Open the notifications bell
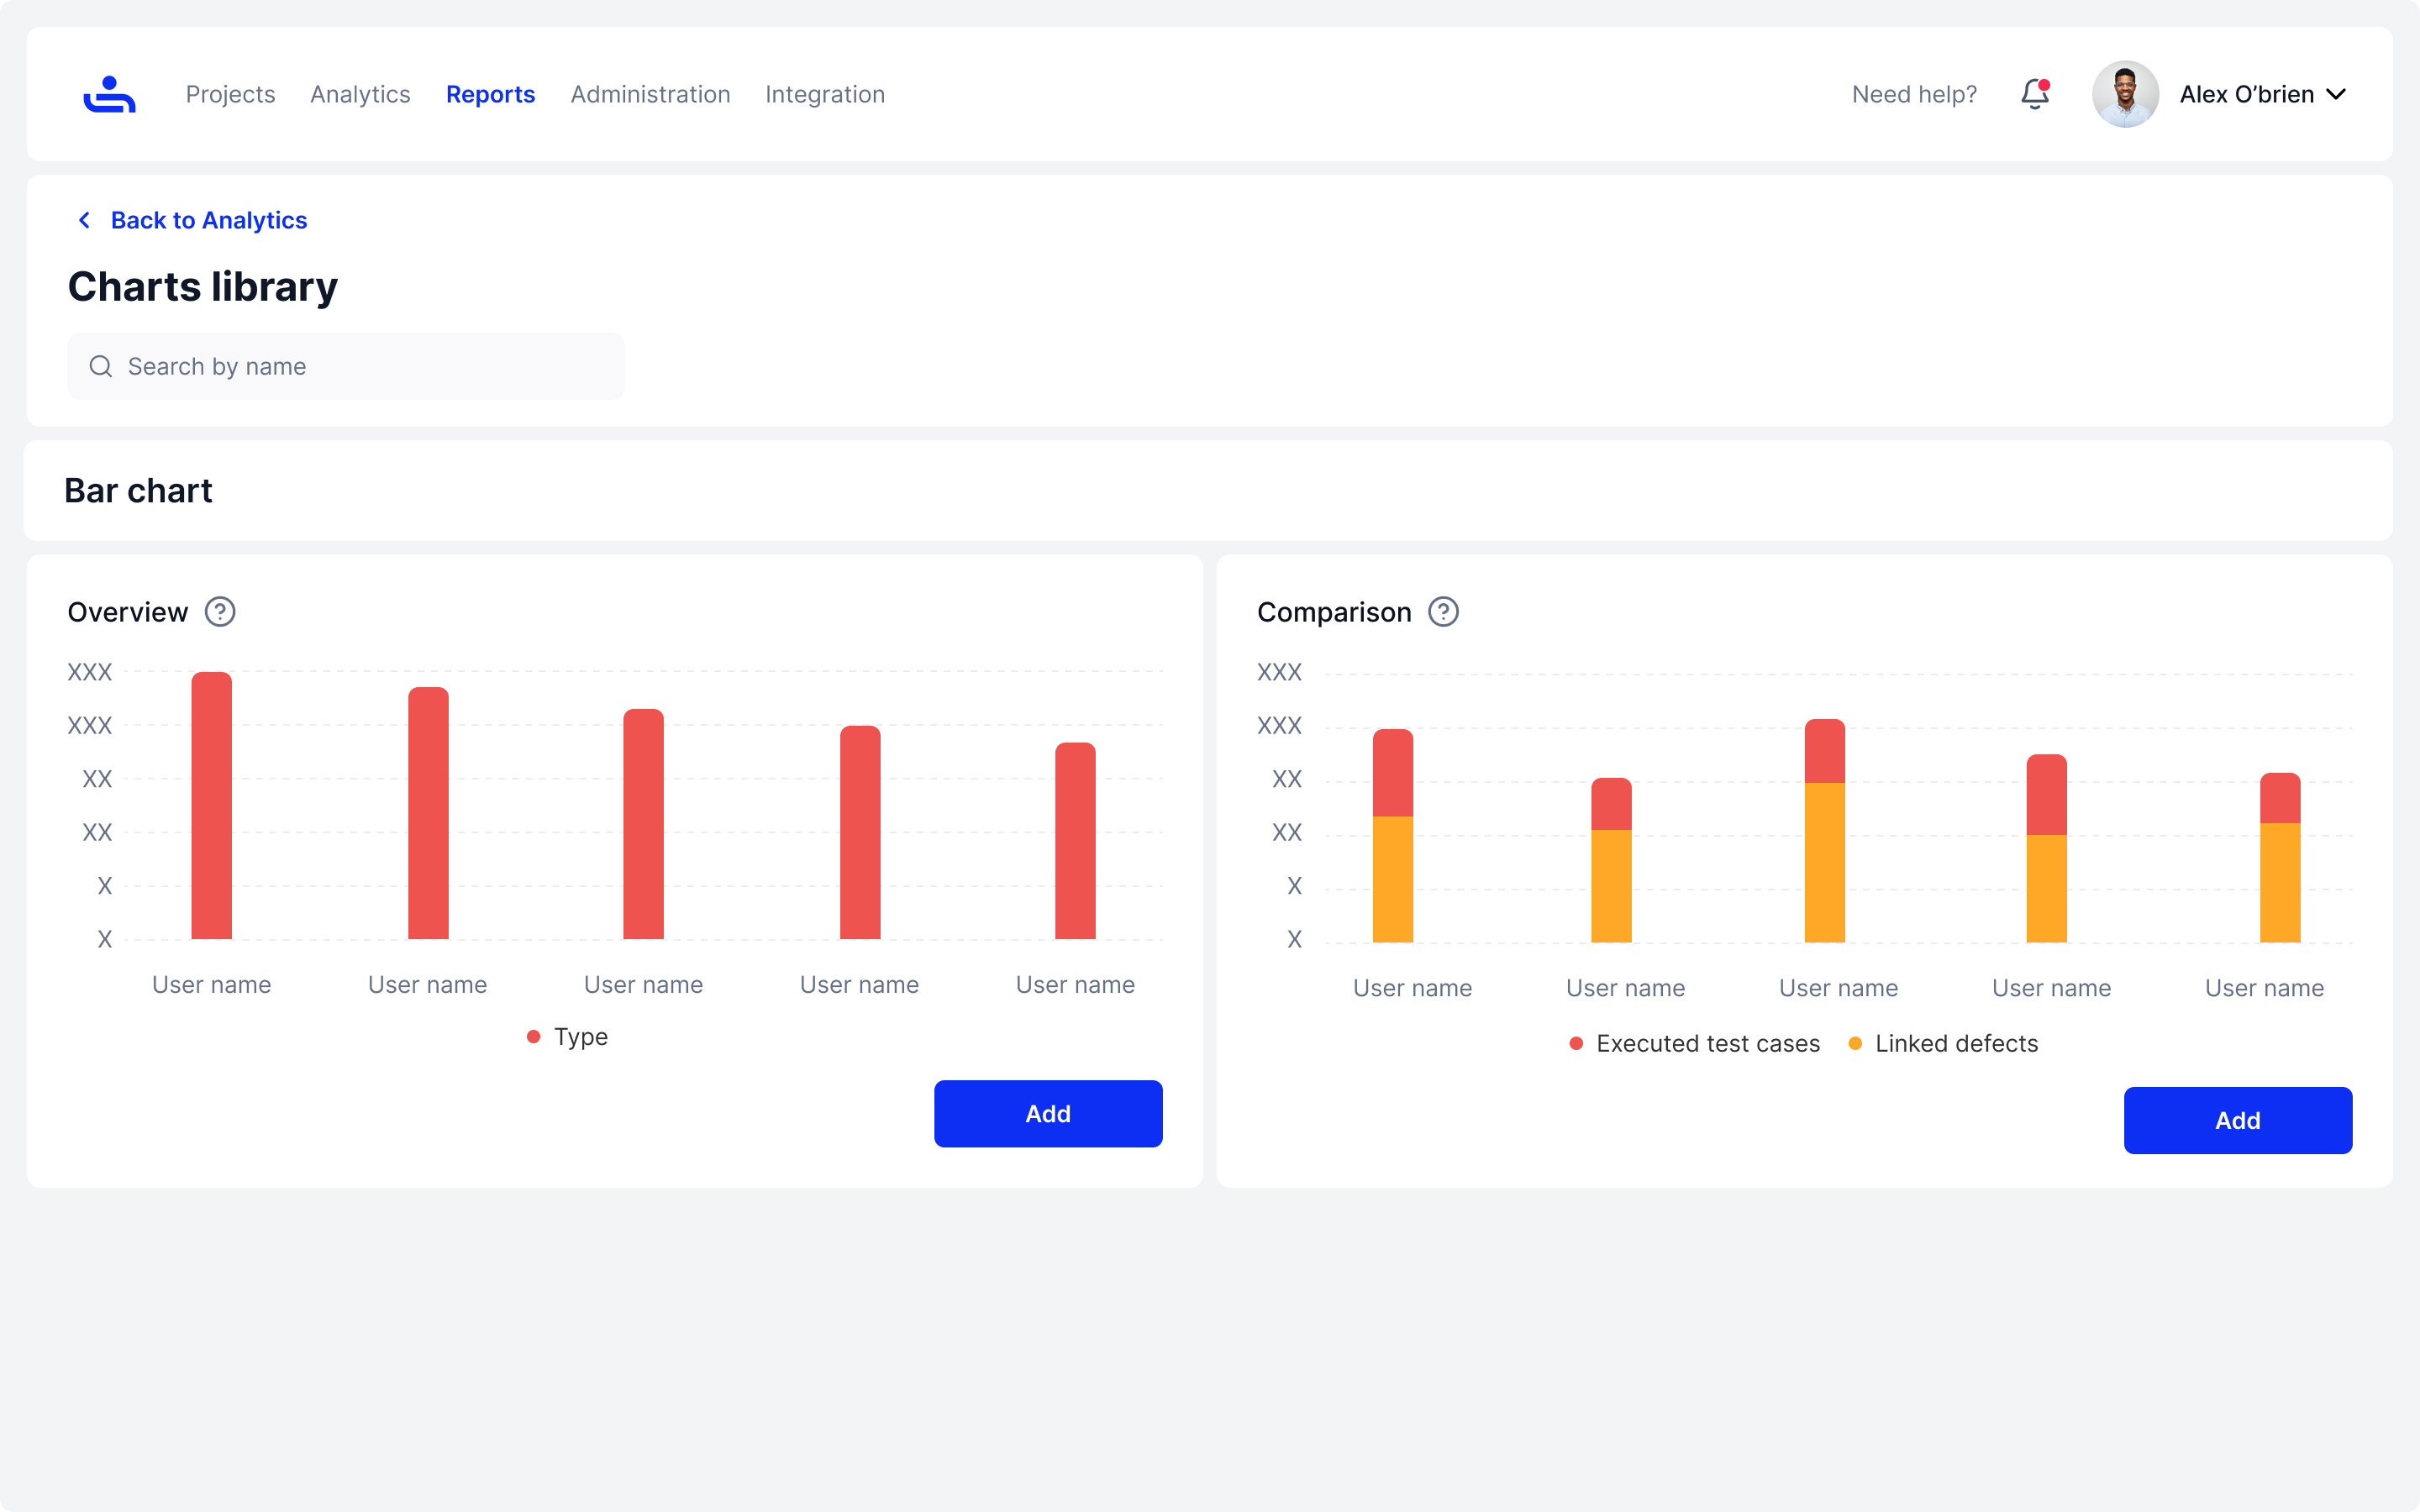The width and height of the screenshot is (2420, 1512). pos(2034,94)
